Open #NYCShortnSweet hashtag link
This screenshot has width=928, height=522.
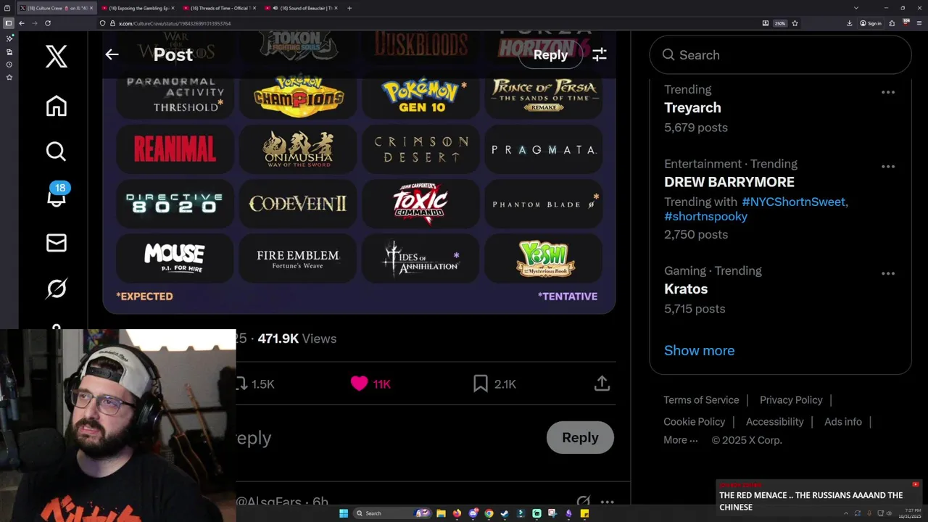[793, 202]
